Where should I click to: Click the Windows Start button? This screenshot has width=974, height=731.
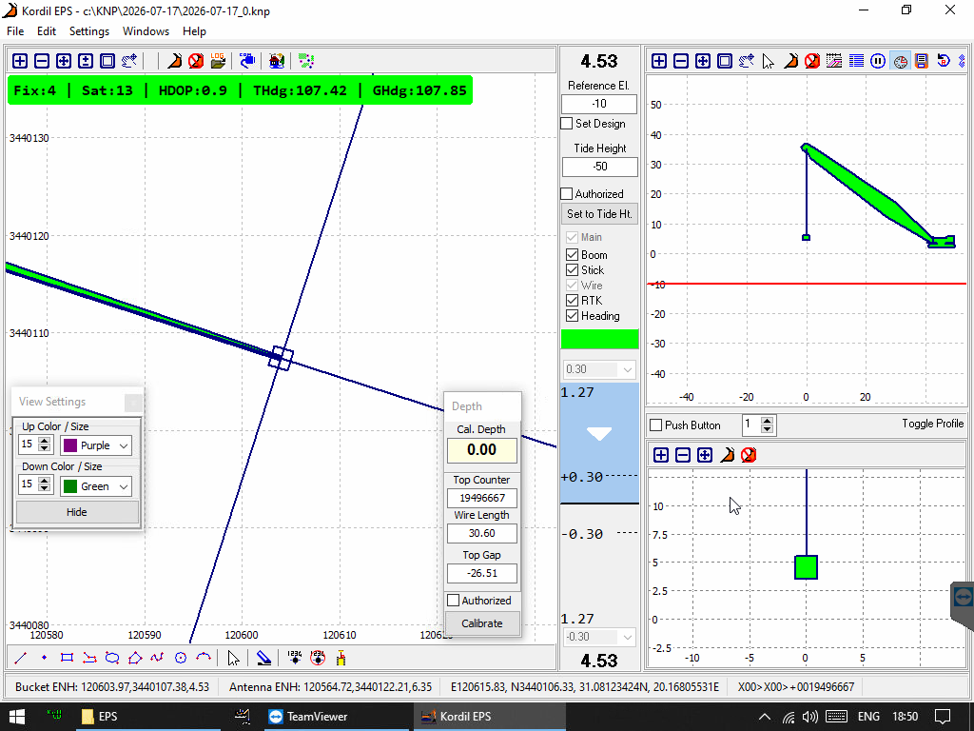pyautogui.click(x=17, y=716)
